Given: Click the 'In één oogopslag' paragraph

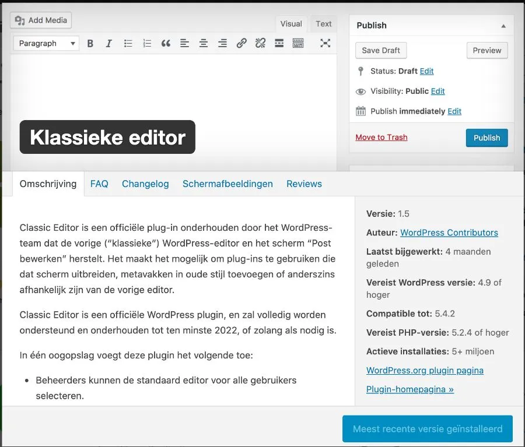Looking at the screenshot, I should pos(136,355).
